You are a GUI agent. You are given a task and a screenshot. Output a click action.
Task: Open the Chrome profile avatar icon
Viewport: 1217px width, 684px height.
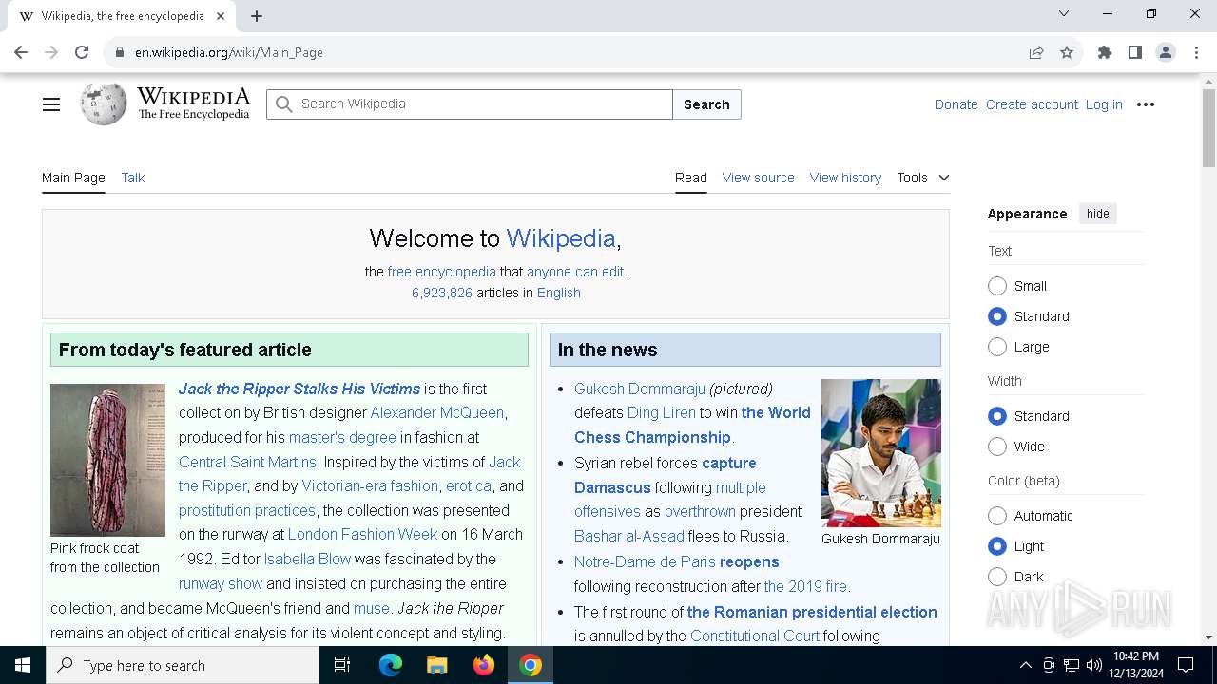[x=1166, y=52]
